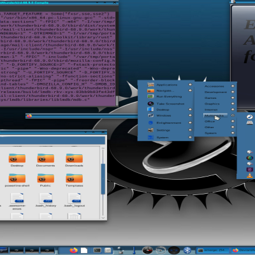Expand the Graphics category arrow
Viewport: 255px width, 255px height.
coord(233,104)
